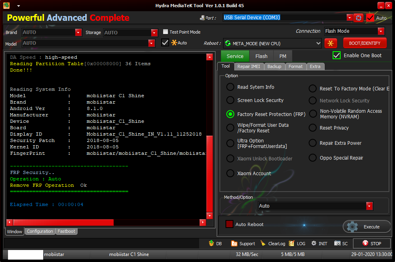The width and height of the screenshot is (395, 262).
Task: Switch to the Flash tab
Action: click(261, 56)
